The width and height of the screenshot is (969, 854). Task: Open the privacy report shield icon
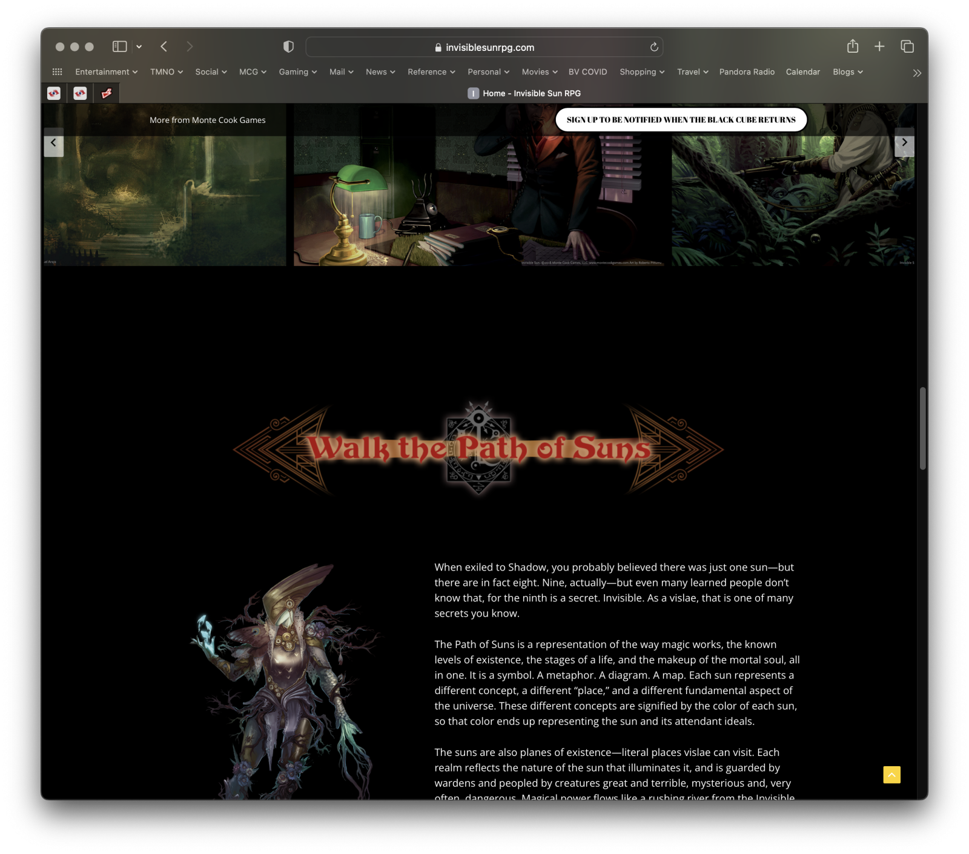click(x=288, y=47)
